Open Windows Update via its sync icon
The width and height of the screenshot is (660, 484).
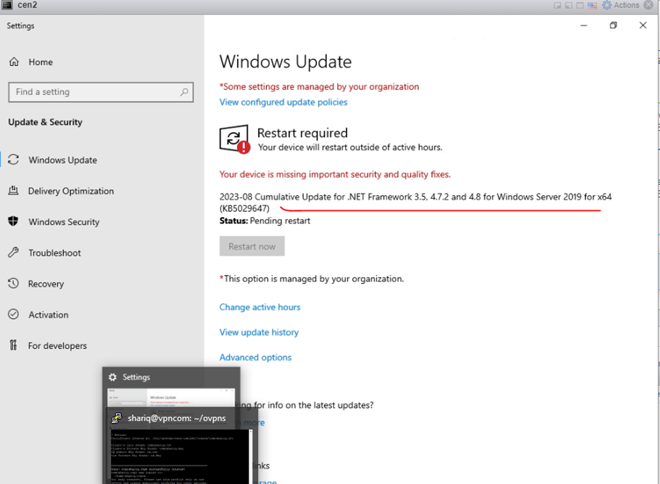pos(14,160)
